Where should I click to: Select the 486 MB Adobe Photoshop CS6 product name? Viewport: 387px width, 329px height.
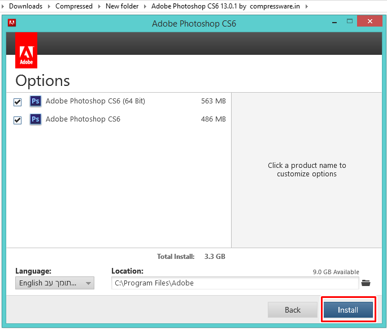[x=83, y=119]
